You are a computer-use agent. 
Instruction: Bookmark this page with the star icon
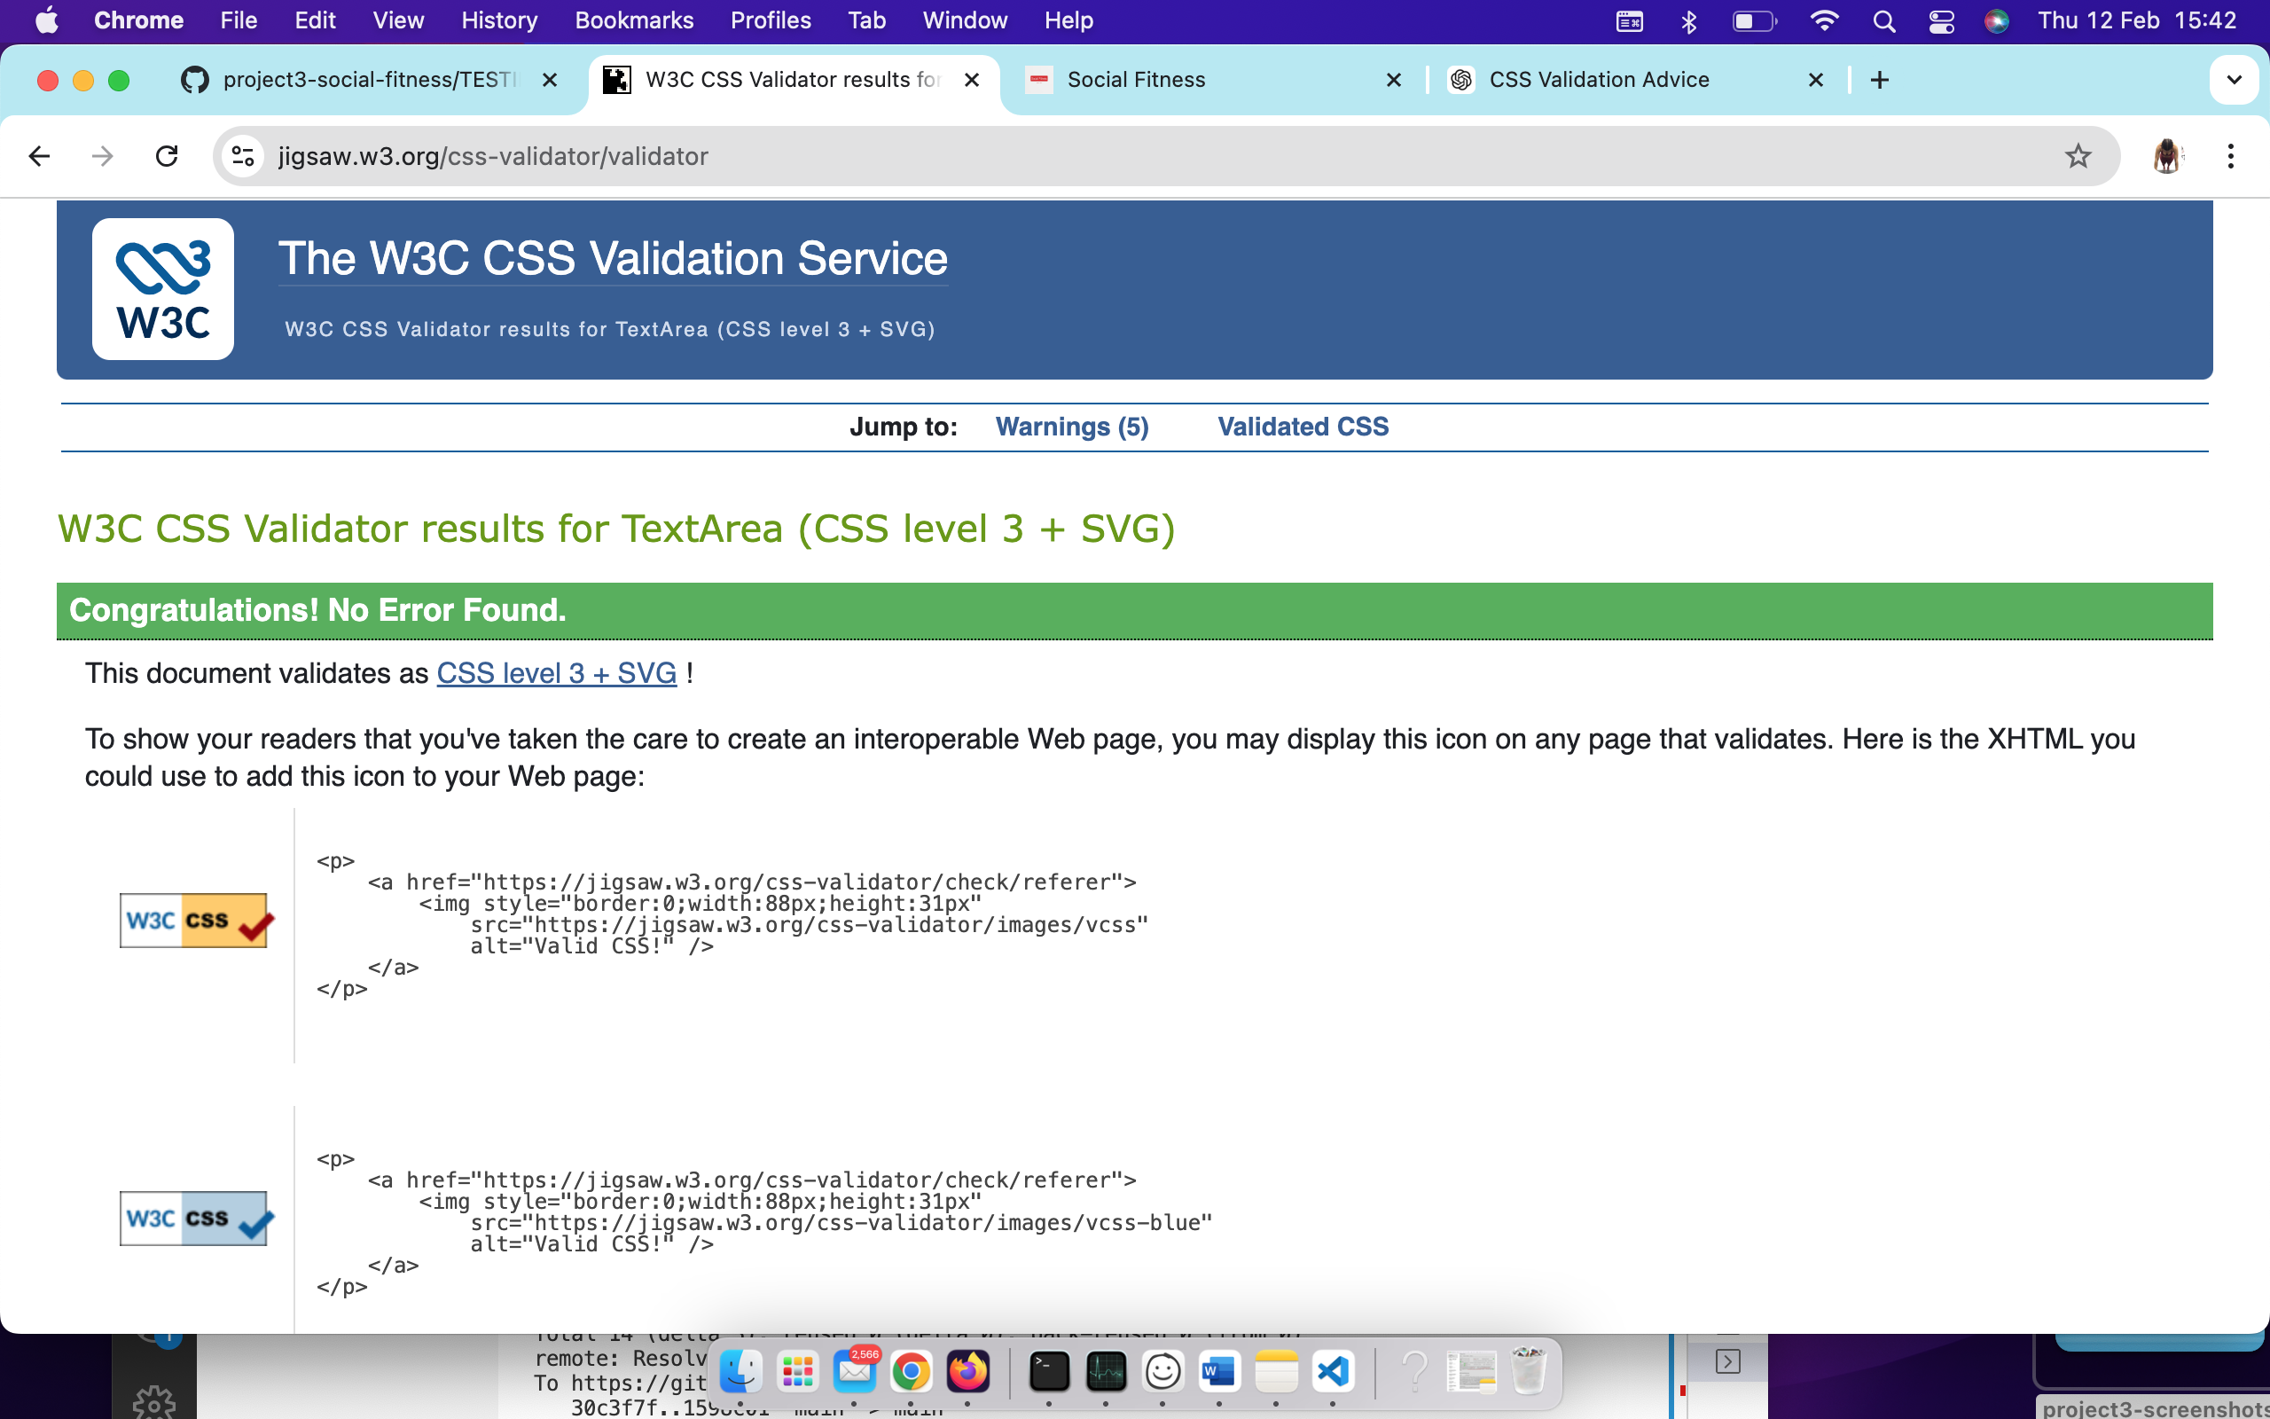pos(2077,156)
